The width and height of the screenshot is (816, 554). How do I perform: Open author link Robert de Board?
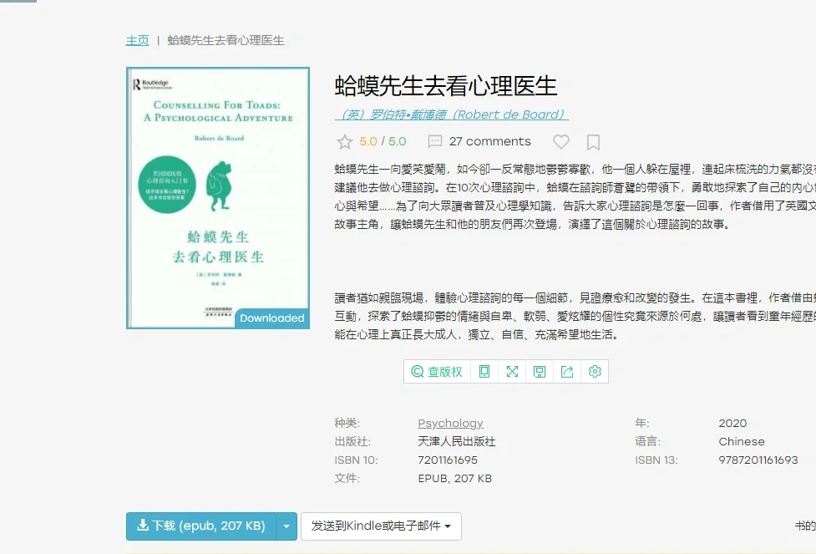[x=451, y=114]
